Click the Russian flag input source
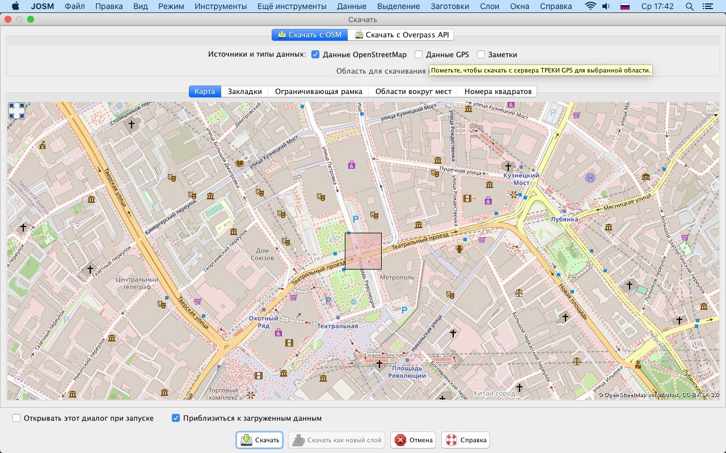 tap(625, 7)
